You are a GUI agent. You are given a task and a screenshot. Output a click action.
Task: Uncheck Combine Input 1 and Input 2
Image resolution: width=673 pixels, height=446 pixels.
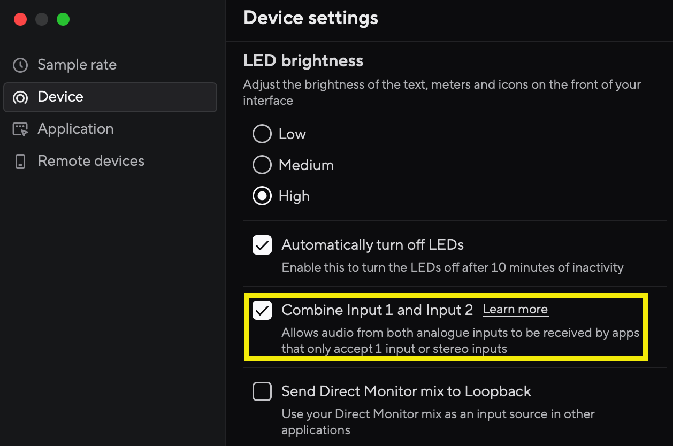click(262, 310)
